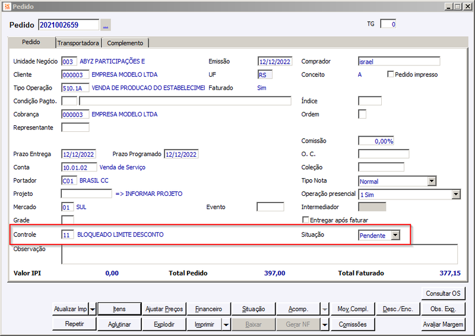This screenshot has width=475, height=336.
Task: Click the Mercado code field
Action: 68,207
